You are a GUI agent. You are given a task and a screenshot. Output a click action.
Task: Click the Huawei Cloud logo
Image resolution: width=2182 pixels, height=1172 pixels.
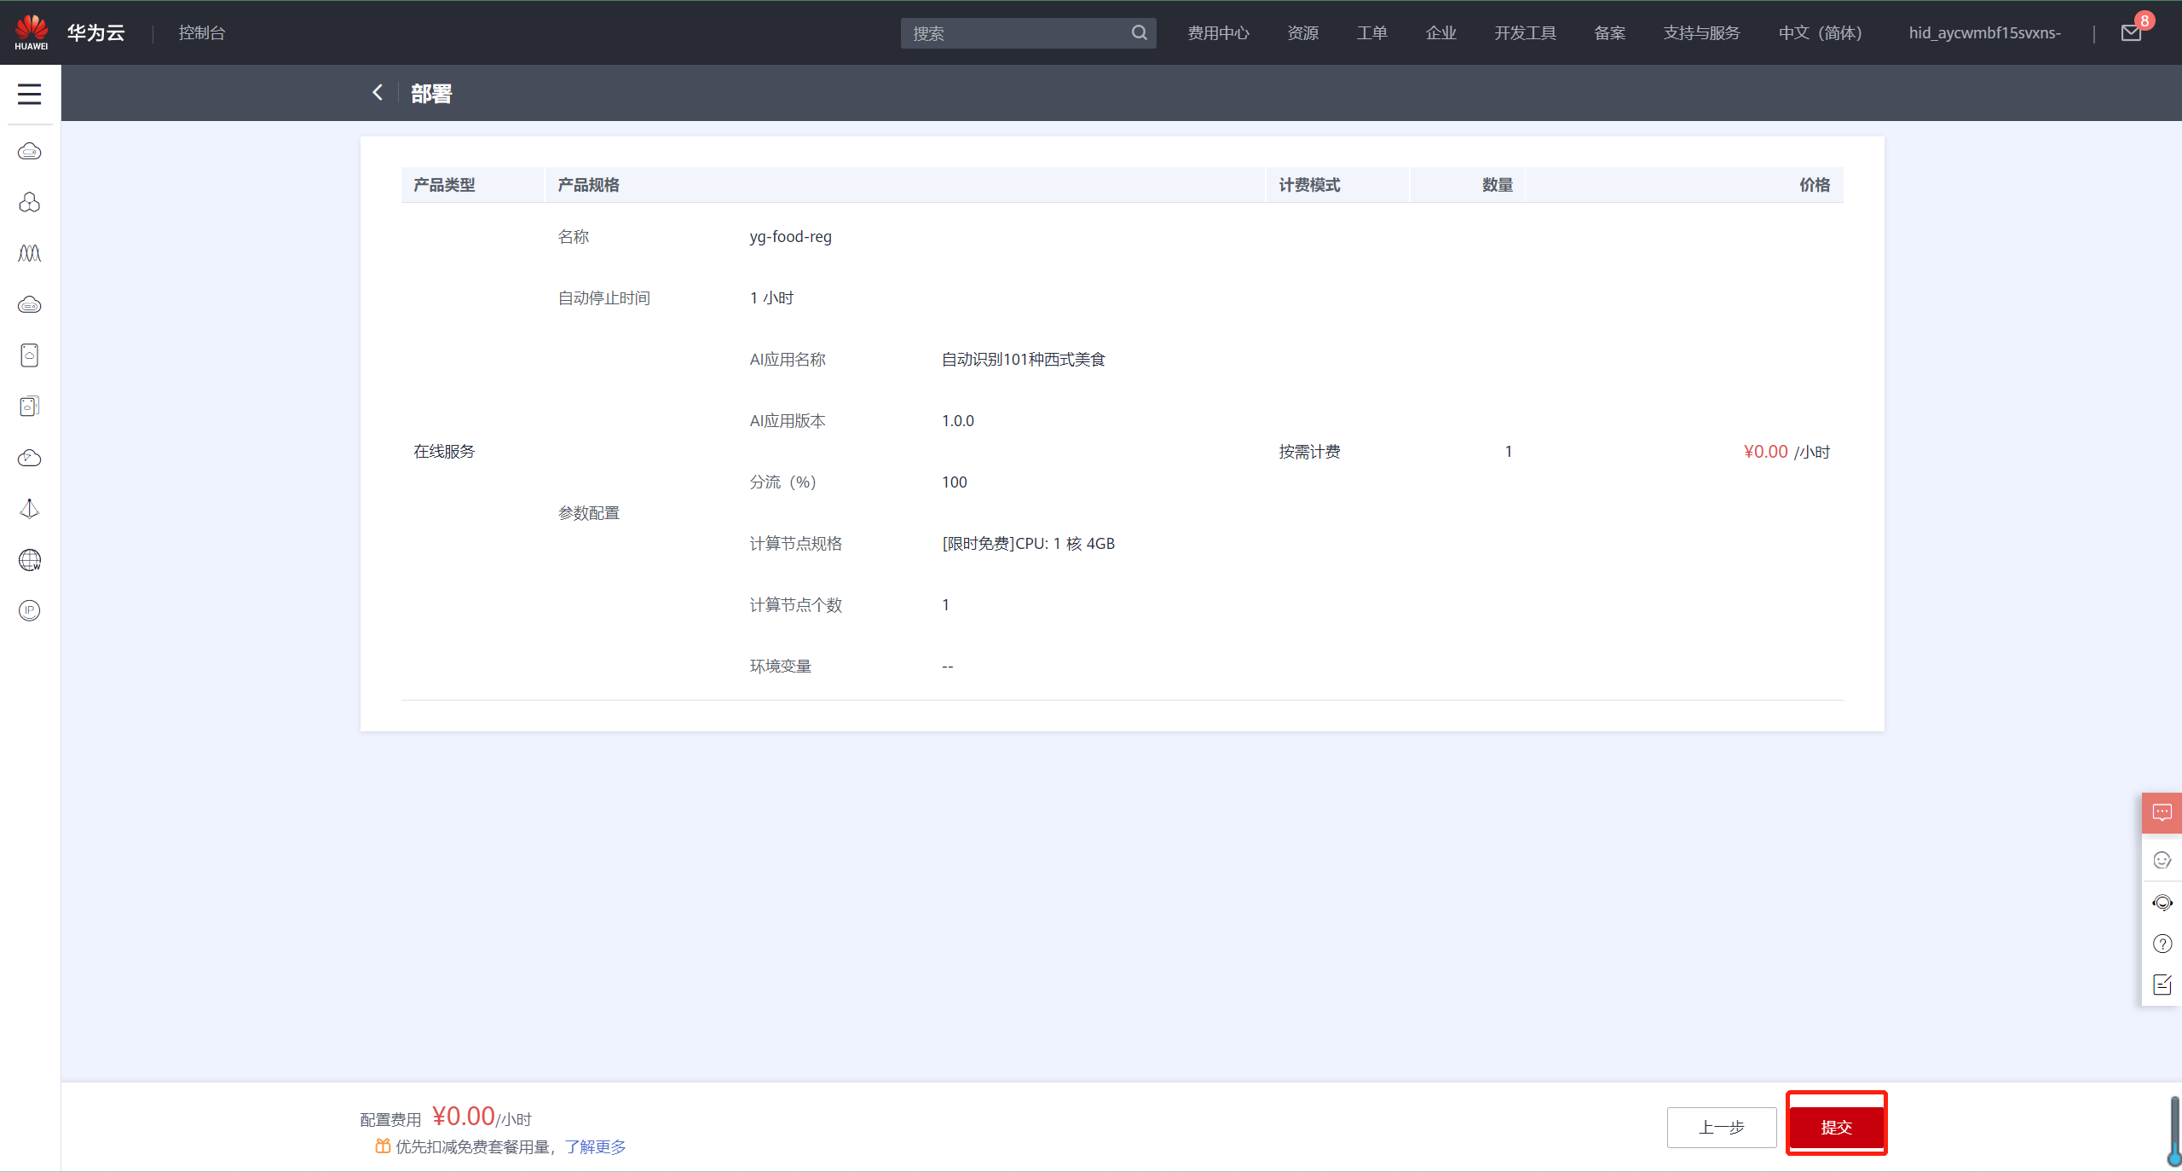coord(32,32)
